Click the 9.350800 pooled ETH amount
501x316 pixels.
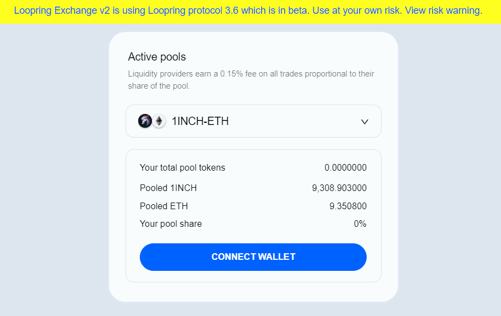348,206
